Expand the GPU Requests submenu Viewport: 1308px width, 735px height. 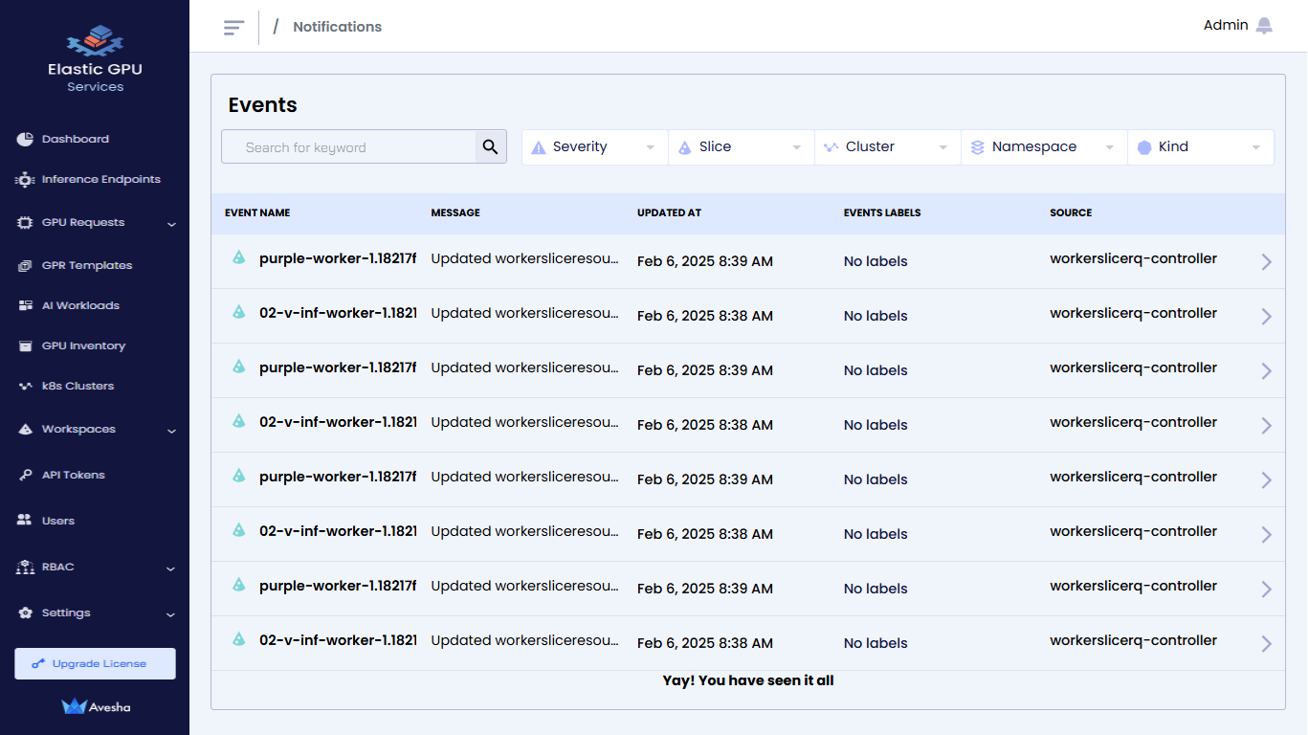tap(171, 224)
